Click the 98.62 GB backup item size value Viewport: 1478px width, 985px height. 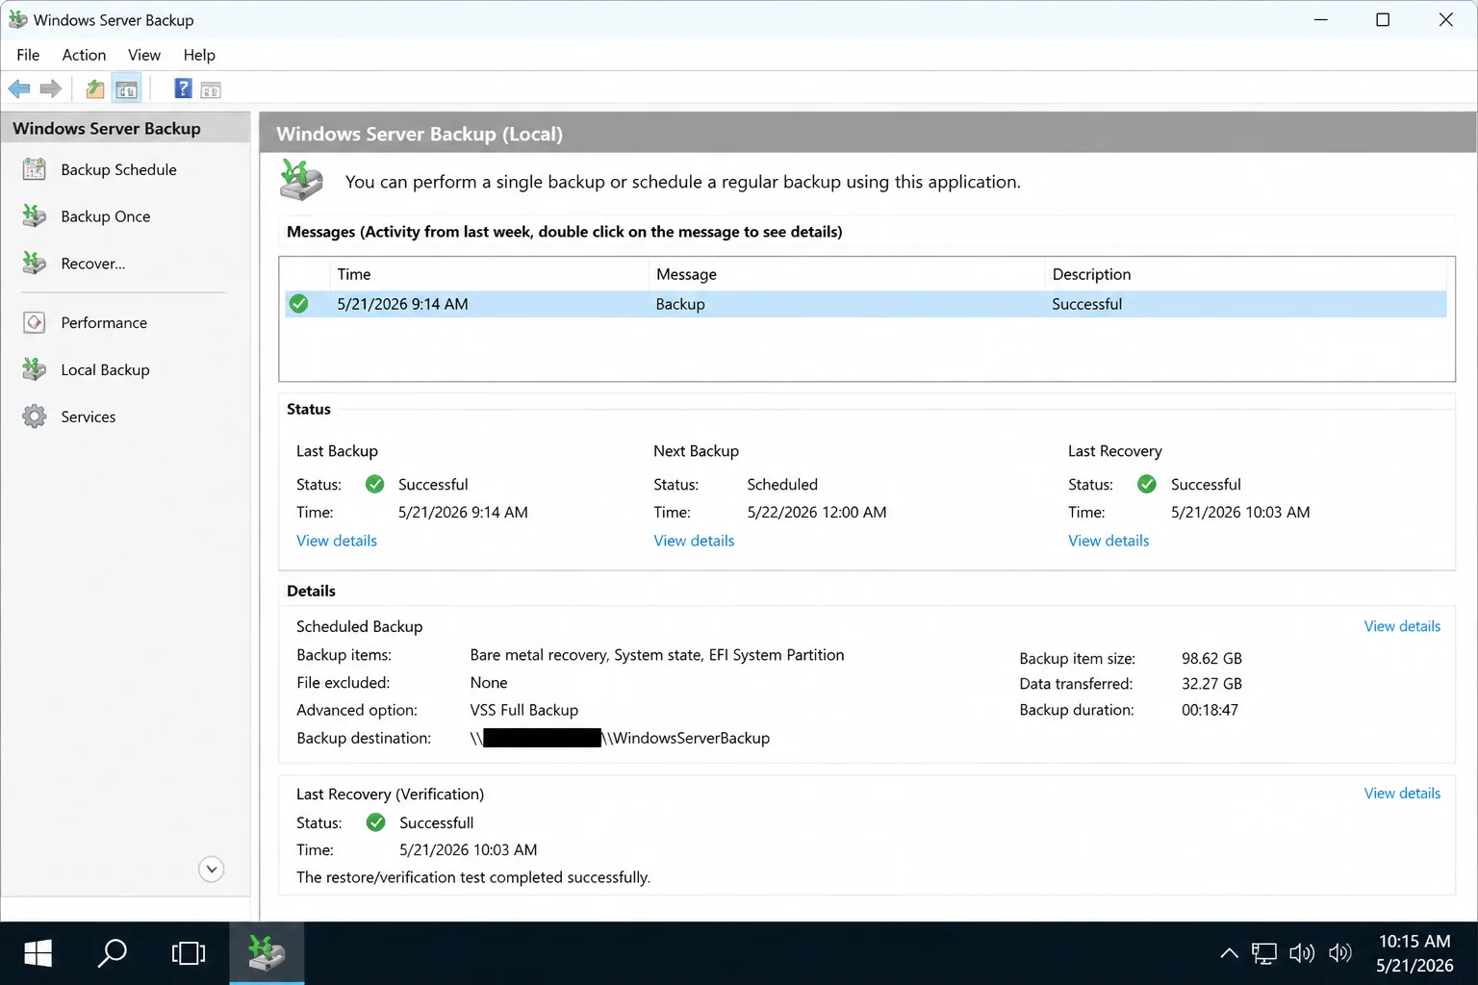pyautogui.click(x=1211, y=659)
